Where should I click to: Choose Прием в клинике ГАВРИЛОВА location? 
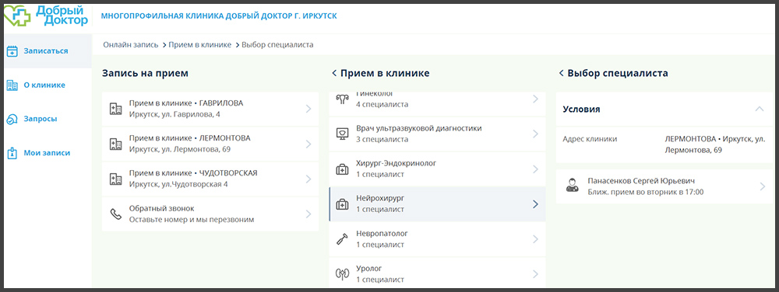210,109
